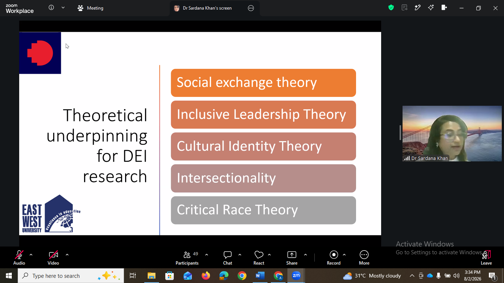Screen dimensions: 504x283
Task: Click the Share screen button
Action: point(292,258)
